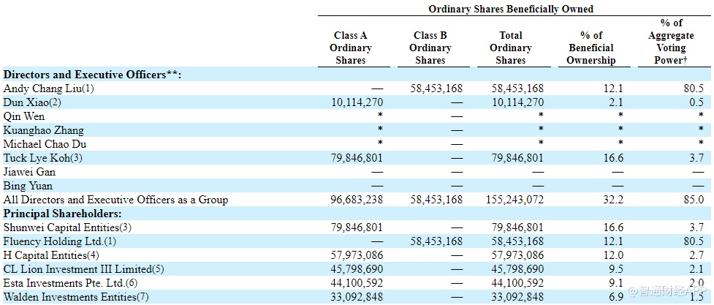Click CL Lion's 9.5 beneficial ownership value
The image size is (714, 305).
(617, 268)
